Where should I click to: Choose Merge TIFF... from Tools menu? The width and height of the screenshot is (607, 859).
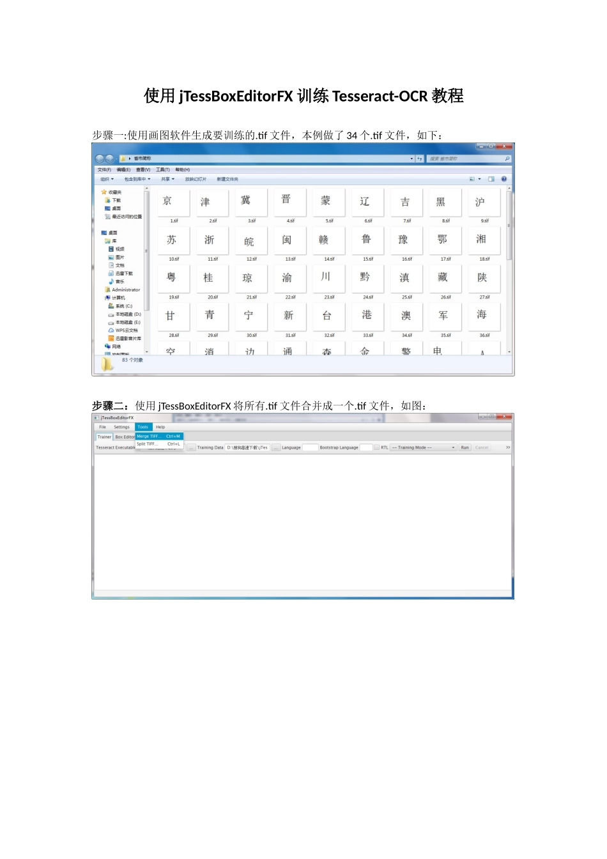(159, 437)
